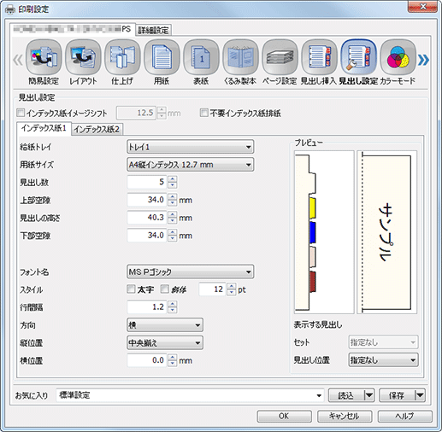
Task: Open the 簡易設定 (easy settings) icon
Action: point(44,57)
